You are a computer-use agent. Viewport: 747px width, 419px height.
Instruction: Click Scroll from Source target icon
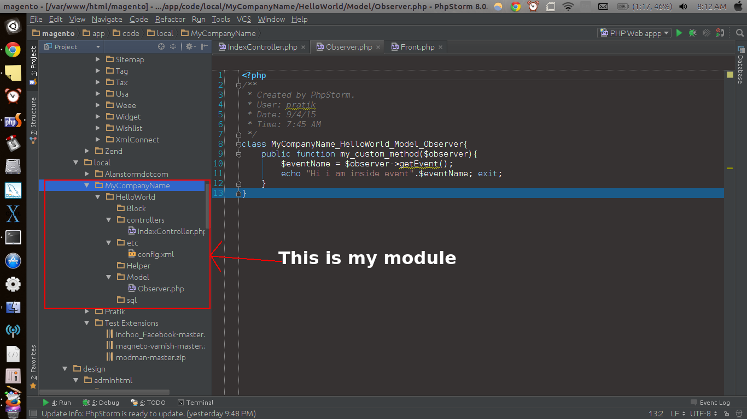click(x=161, y=47)
